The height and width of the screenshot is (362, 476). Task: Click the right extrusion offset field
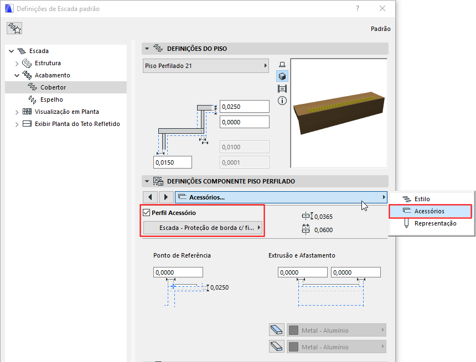point(356,272)
